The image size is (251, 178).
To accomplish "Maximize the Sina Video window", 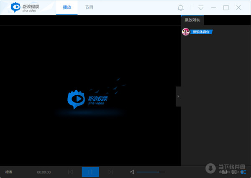I will pos(226,8).
